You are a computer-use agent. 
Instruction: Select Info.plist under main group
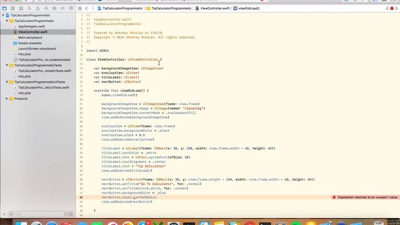(24, 54)
